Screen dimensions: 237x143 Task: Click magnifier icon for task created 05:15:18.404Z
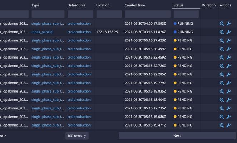tap(222, 100)
